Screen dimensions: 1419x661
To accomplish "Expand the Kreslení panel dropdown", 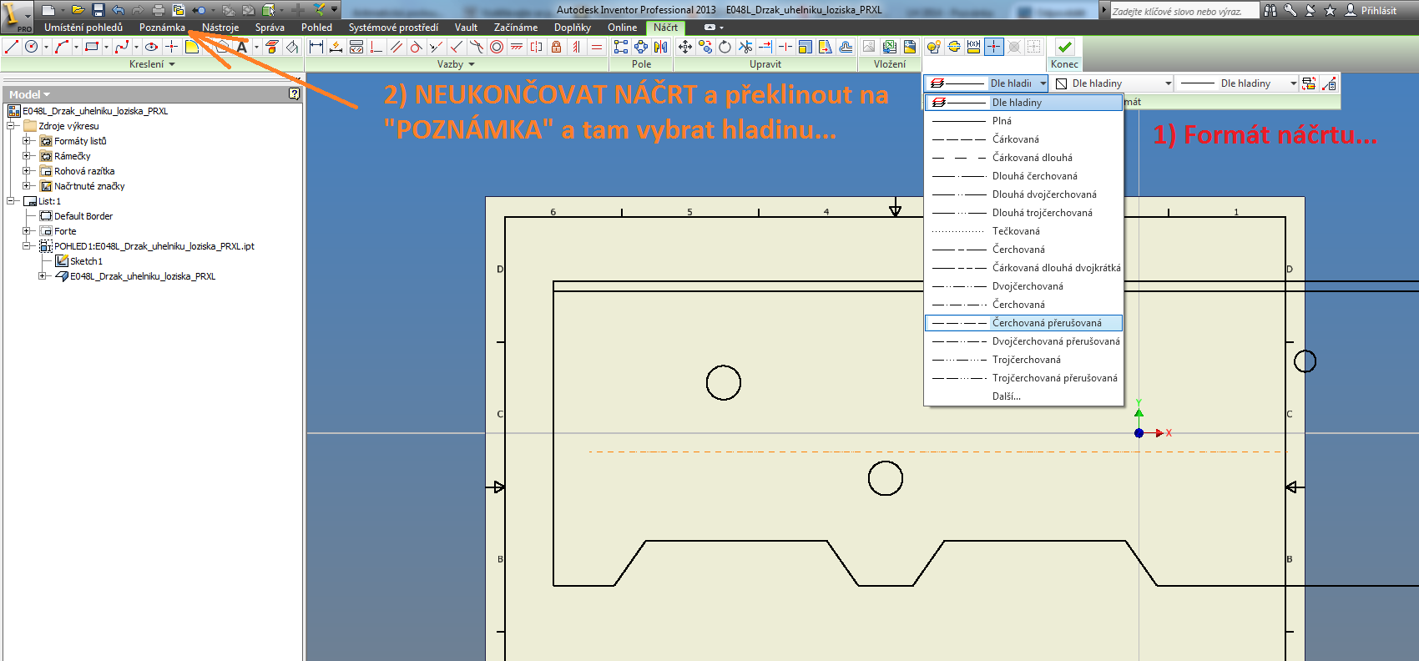I will pos(152,64).
